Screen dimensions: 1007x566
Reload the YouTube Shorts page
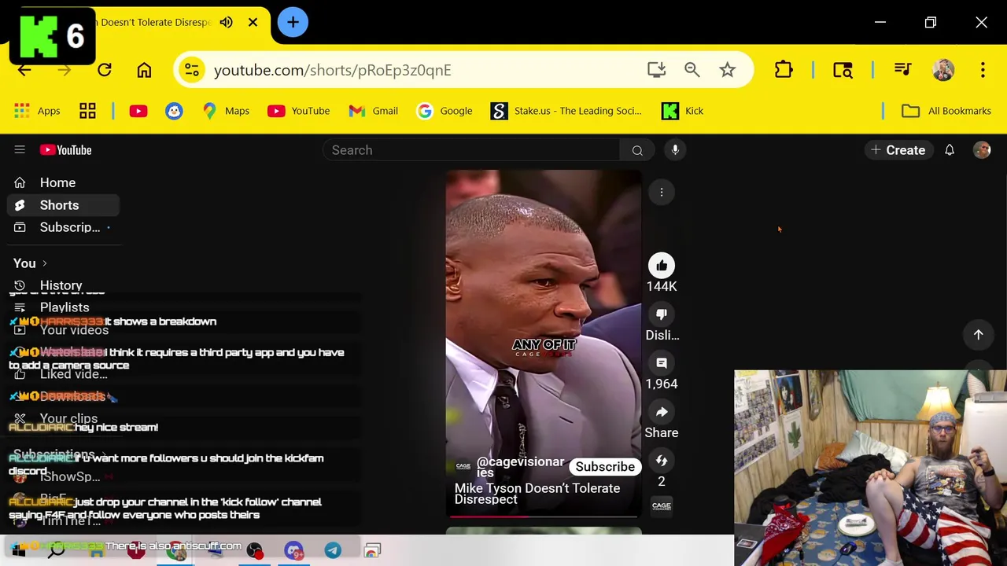tap(104, 70)
